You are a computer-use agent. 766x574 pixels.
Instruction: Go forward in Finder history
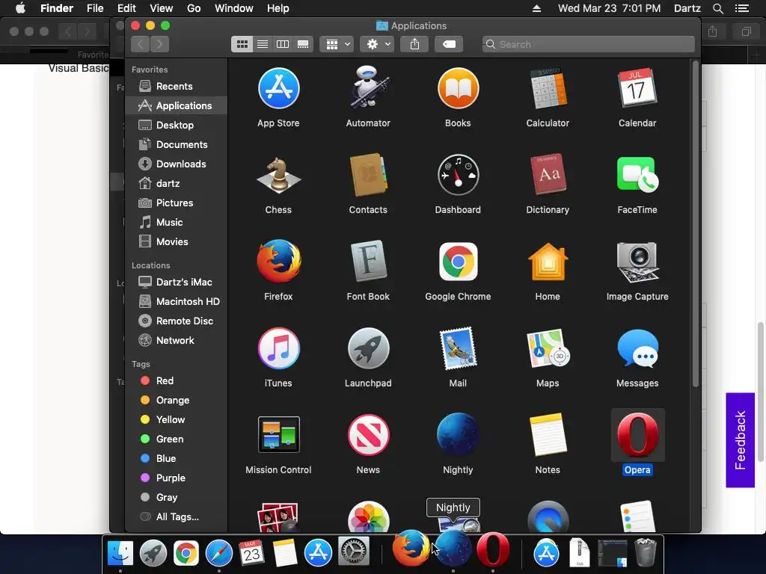tap(160, 44)
